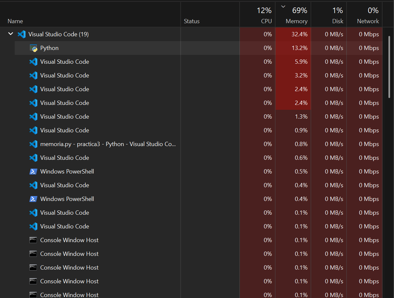Click the PowerShell icon on the 0.5% memory row

[x=33, y=172]
